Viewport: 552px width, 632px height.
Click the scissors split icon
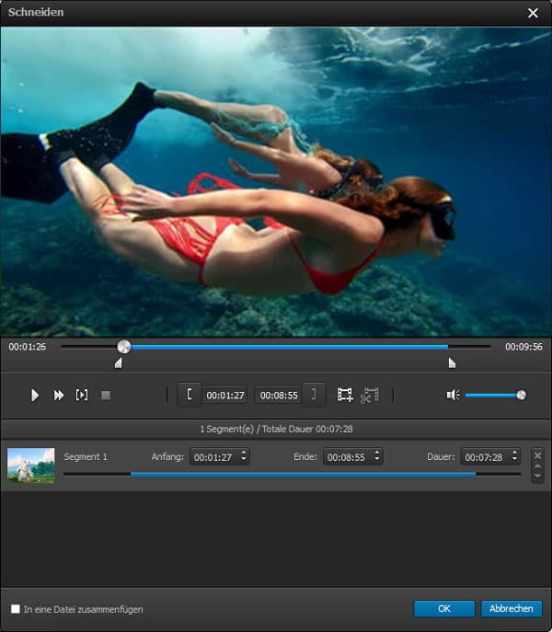370,395
